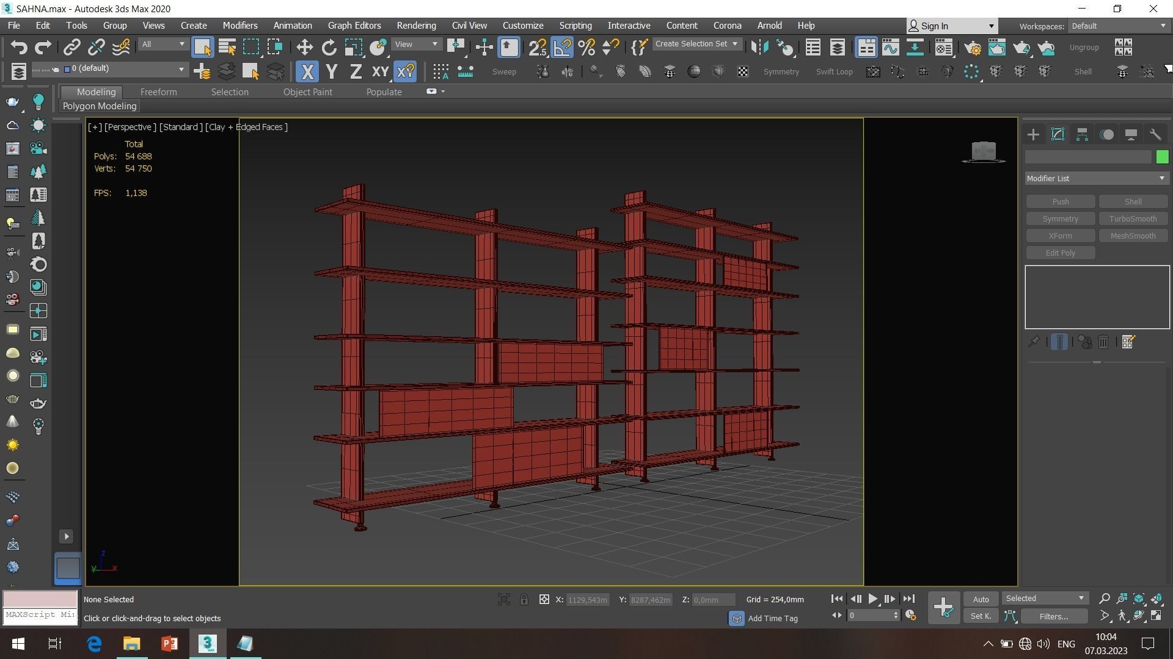Screen dimensions: 1173x659
Task: Select the Select and Rotate tool
Action: [329, 47]
